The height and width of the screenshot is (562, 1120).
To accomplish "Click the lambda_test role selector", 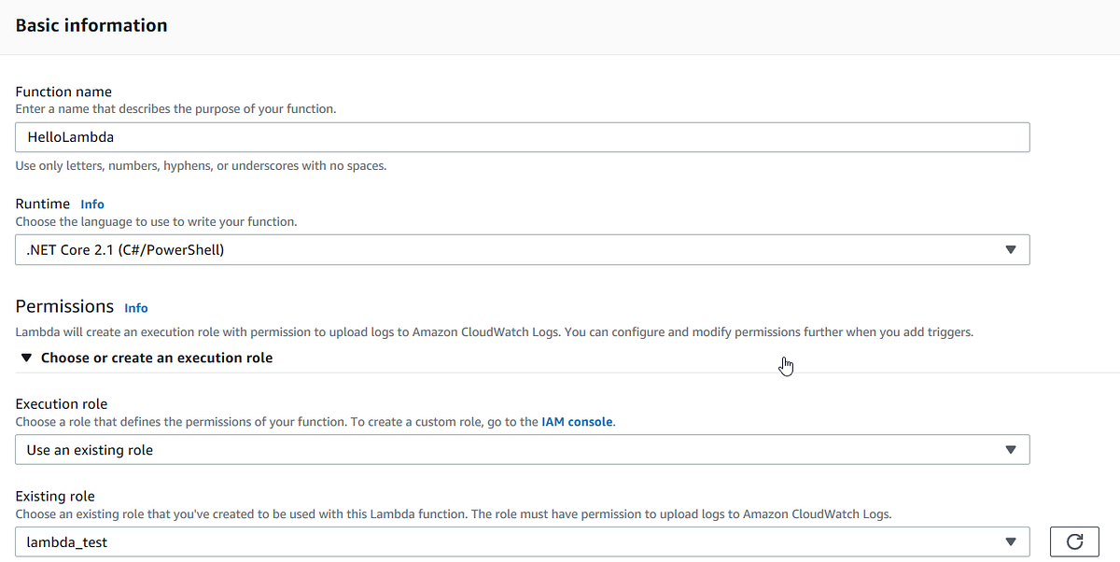I will [x=523, y=541].
